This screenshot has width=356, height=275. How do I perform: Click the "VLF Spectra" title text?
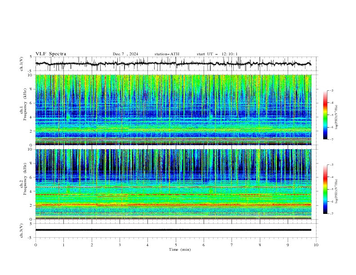click(x=51, y=54)
